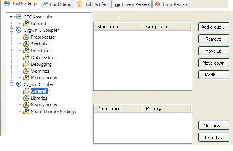Click the Optimization folder icon
233x151 pixels.
click(27, 57)
